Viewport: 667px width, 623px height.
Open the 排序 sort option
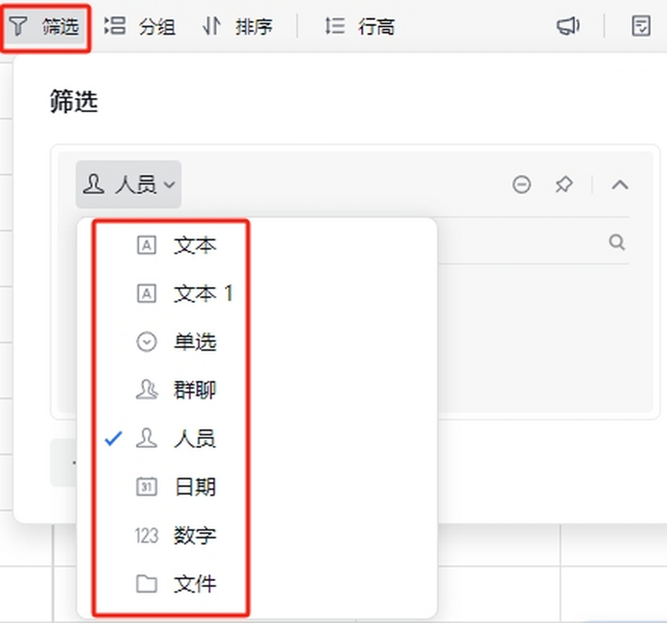pyautogui.click(x=237, y=27)
